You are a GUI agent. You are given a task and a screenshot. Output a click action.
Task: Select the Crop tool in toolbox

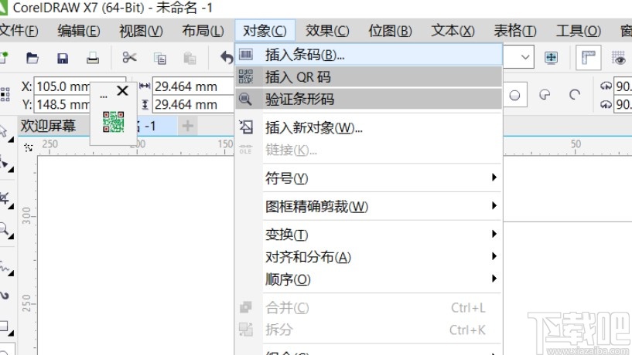(x=5, y=198)
